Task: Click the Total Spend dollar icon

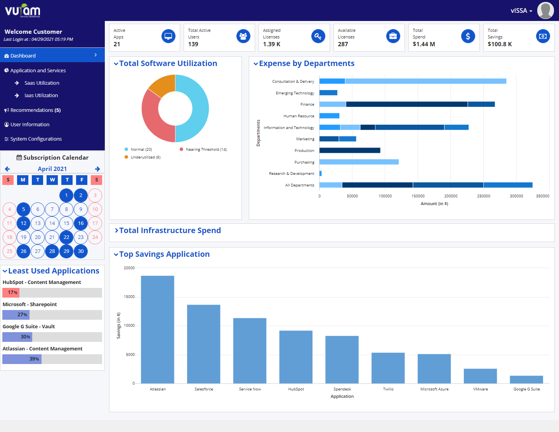Action: (468, 36)
